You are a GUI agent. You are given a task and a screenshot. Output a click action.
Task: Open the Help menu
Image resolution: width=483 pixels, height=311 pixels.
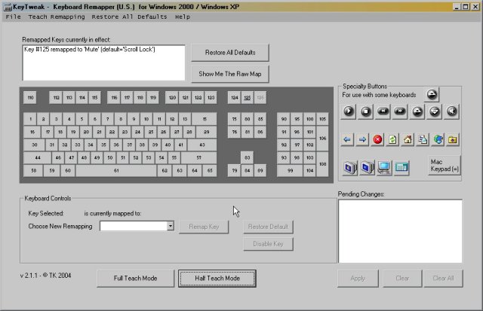[183, 17]
